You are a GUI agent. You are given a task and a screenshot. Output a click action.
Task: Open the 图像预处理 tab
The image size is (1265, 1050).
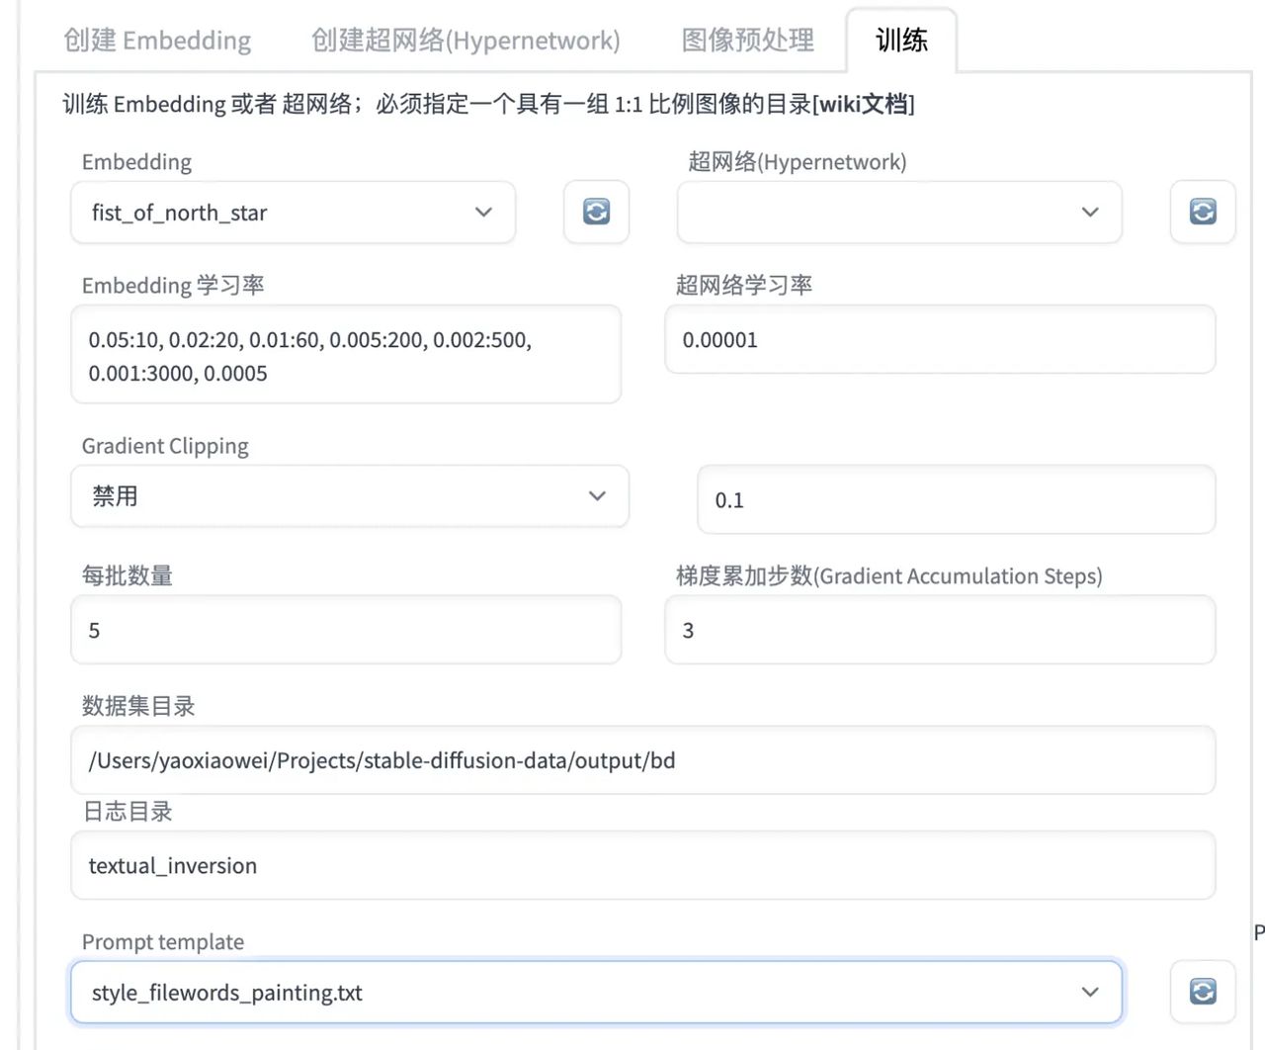(746, 41)
